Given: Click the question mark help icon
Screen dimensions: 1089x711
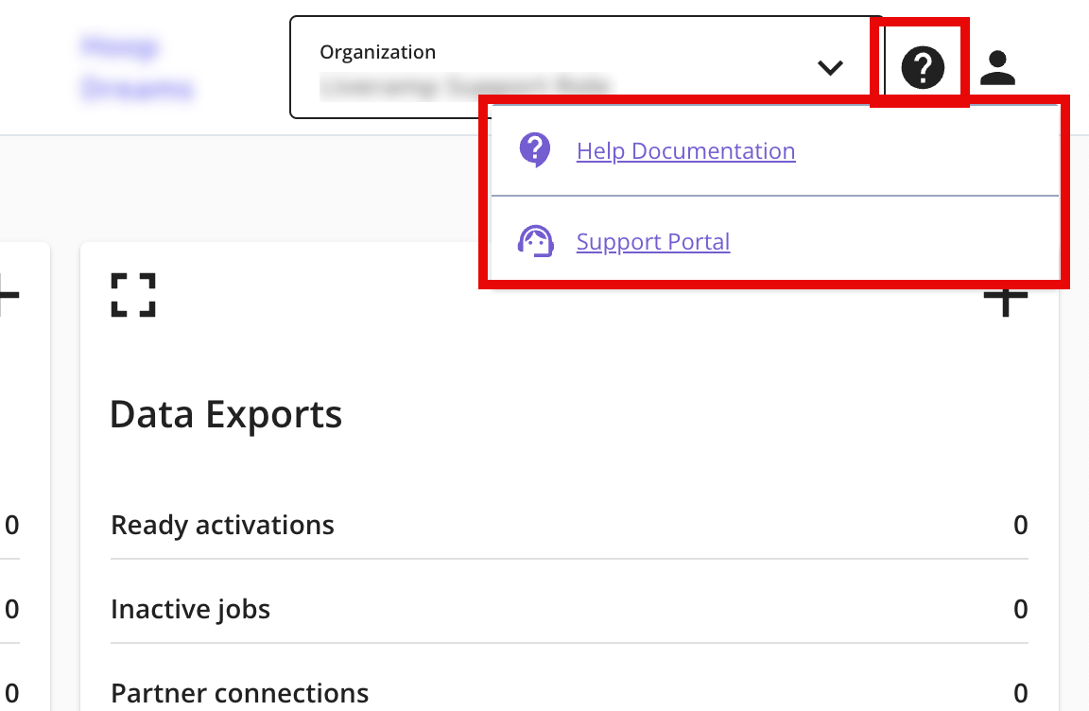Looking at the screenshot, I should click(x=923, y=68).
